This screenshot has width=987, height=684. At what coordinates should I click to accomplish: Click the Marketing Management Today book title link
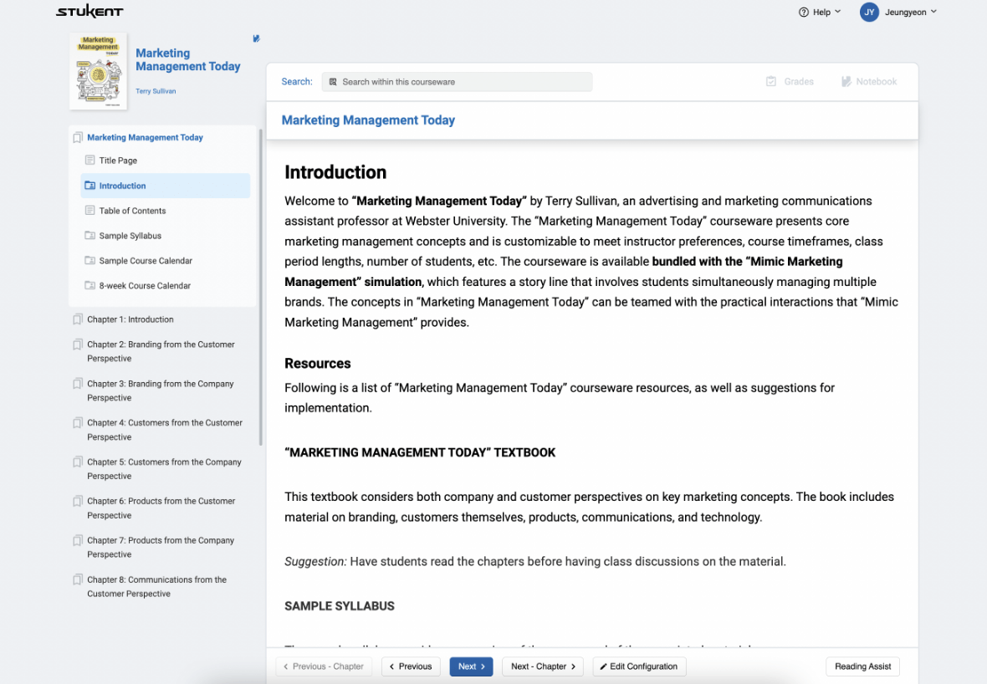click(x=187, y=59)
